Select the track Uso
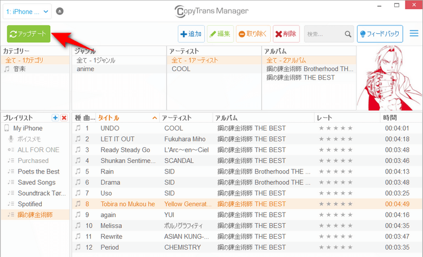This screenshot has height=257, width=423. (x=247, y=193)
